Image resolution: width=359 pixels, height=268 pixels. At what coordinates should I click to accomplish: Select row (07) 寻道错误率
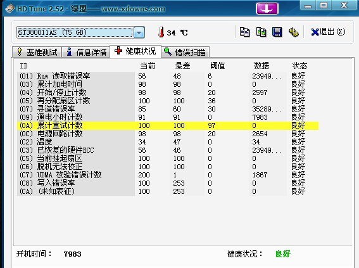pos(168,109)
